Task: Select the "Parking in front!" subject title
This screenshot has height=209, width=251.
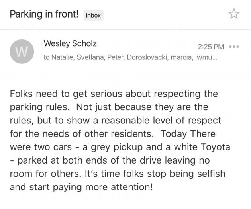Action: (44, 15)
